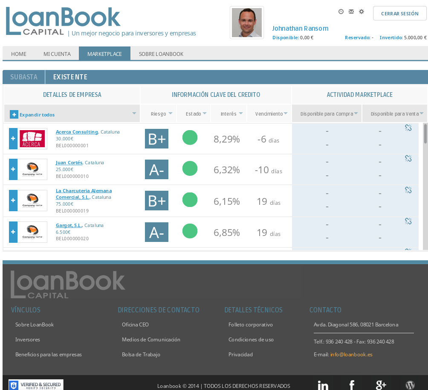Switch to the Subasta tab
The width and height of the screenshot is (428, 390).
pos(24,77)
